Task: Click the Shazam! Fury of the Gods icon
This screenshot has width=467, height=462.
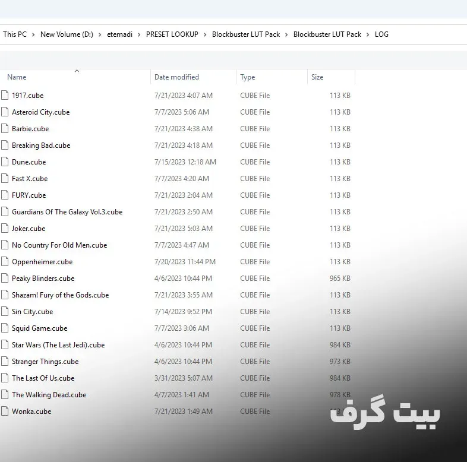Action: click(x=5, y=295)
